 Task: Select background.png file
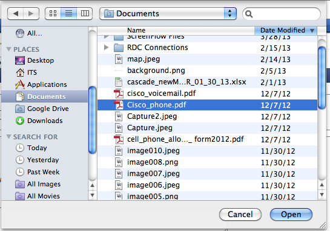point(207,71)
